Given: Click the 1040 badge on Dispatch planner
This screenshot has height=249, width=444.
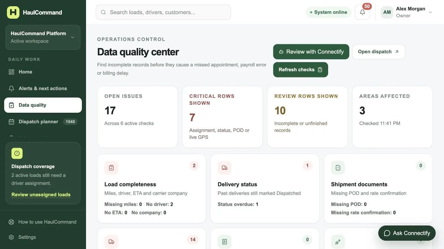Looking at the screenshot, I should 70,122.
